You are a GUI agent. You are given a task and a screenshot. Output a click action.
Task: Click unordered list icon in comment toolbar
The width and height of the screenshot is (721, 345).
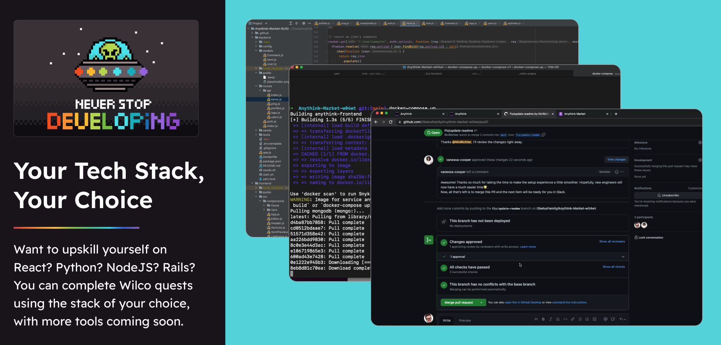(x=580, y=319)
